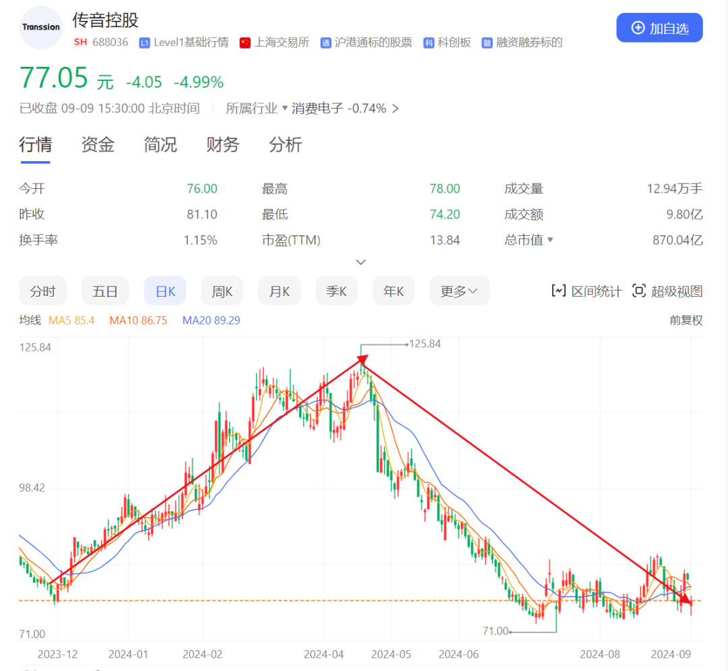The image size is (728, 671).
Task: Click the 沪港通标的股票 tag
Action: pyautogui.click(x=373, y=42)
